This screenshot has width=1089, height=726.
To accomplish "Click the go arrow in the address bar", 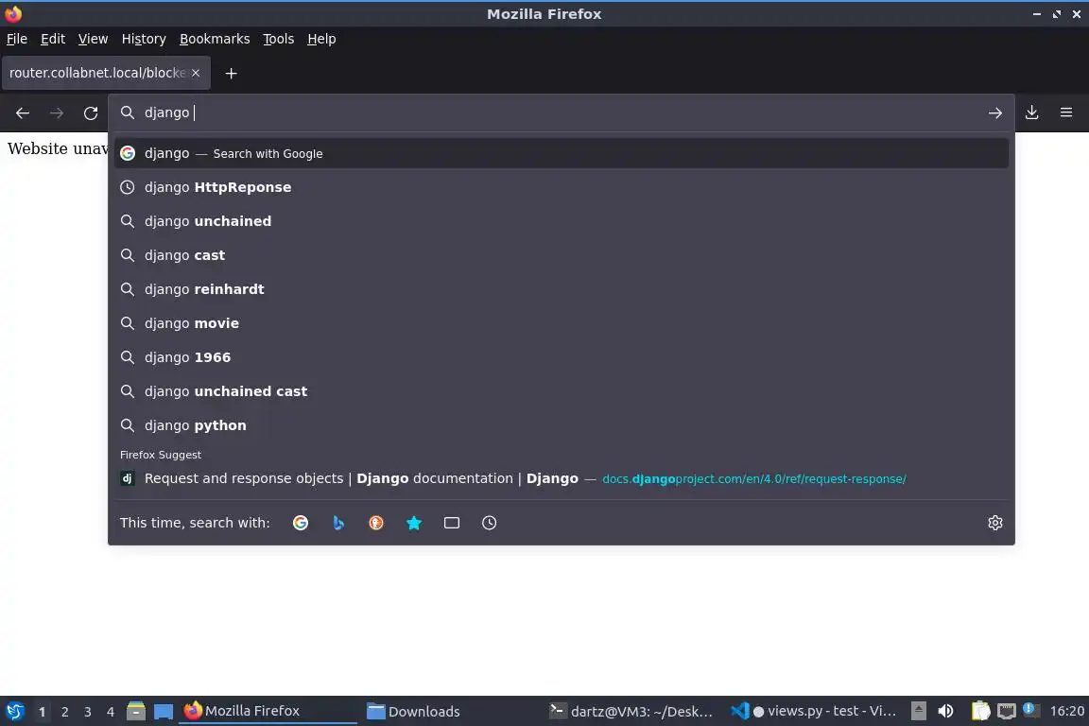I will (995, 112).
